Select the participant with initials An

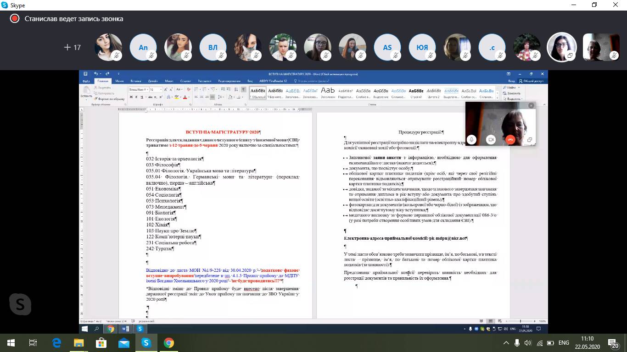[143, 47]
